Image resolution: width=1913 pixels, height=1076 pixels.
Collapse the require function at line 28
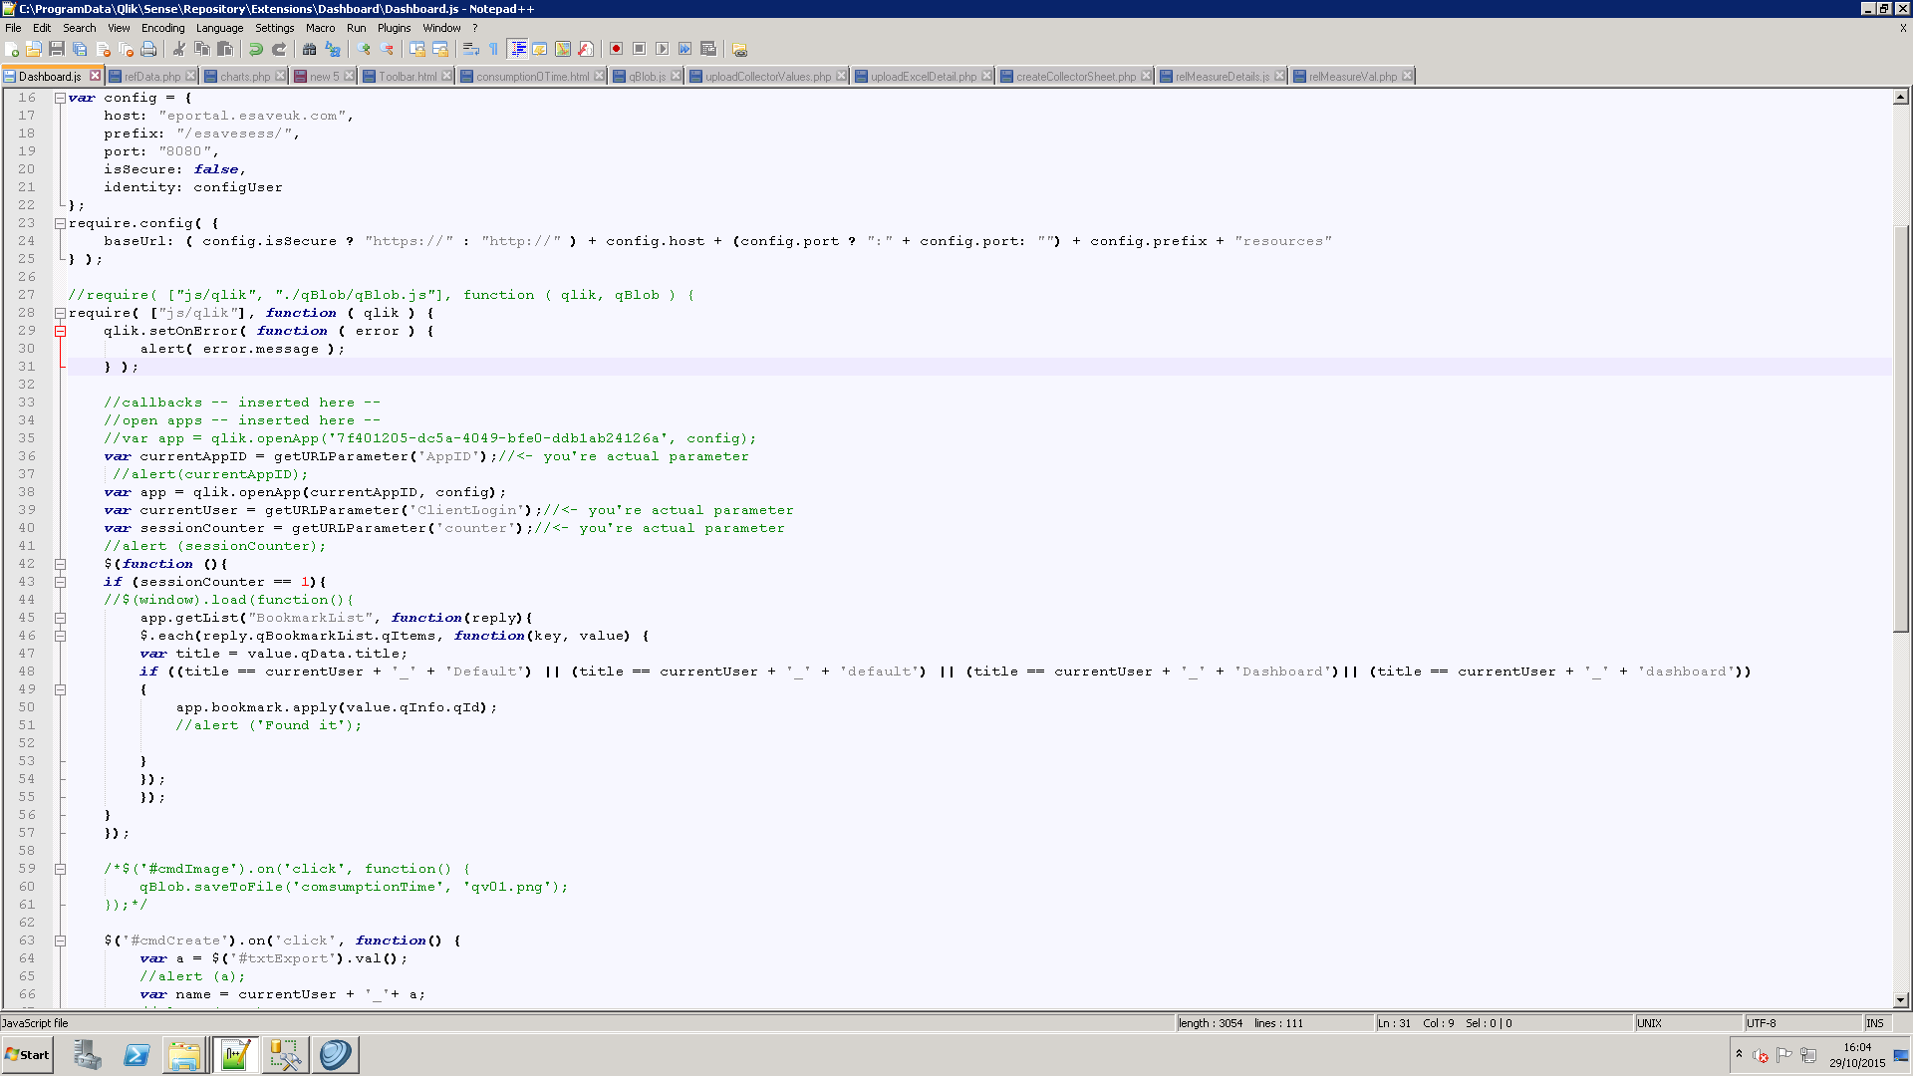(x=60, y=313)
